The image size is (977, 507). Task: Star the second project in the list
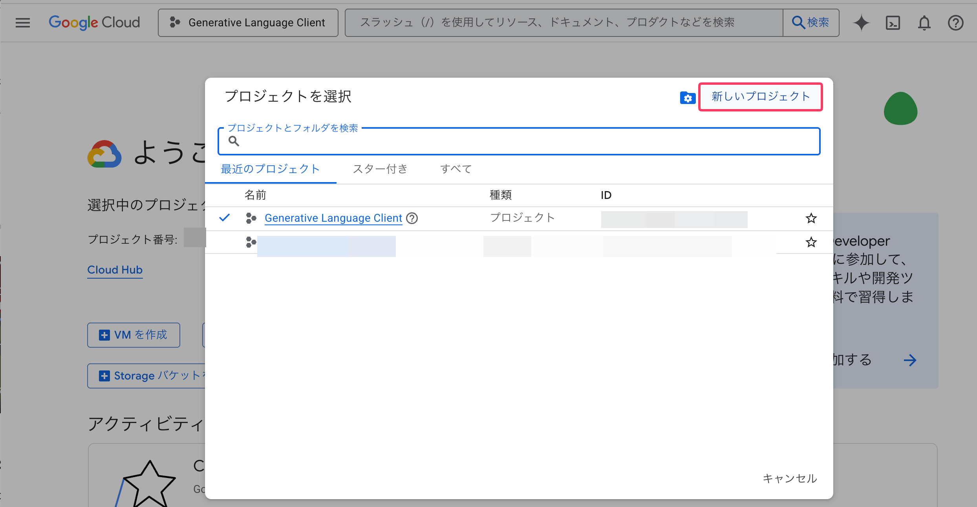pyautogui.click(x=811, y=242)
